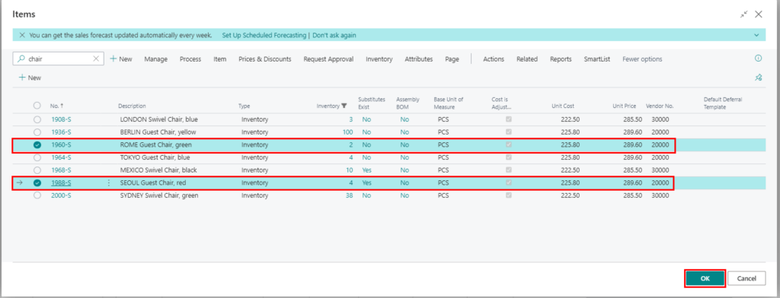This screenshot has width=780, height=298.
Task: Open inventory value 38 for SYDNEY chair
Action: click(349, 195)
